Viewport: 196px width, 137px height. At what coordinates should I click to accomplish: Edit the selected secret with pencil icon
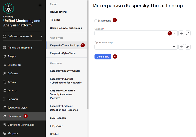[x=188, y=33]
